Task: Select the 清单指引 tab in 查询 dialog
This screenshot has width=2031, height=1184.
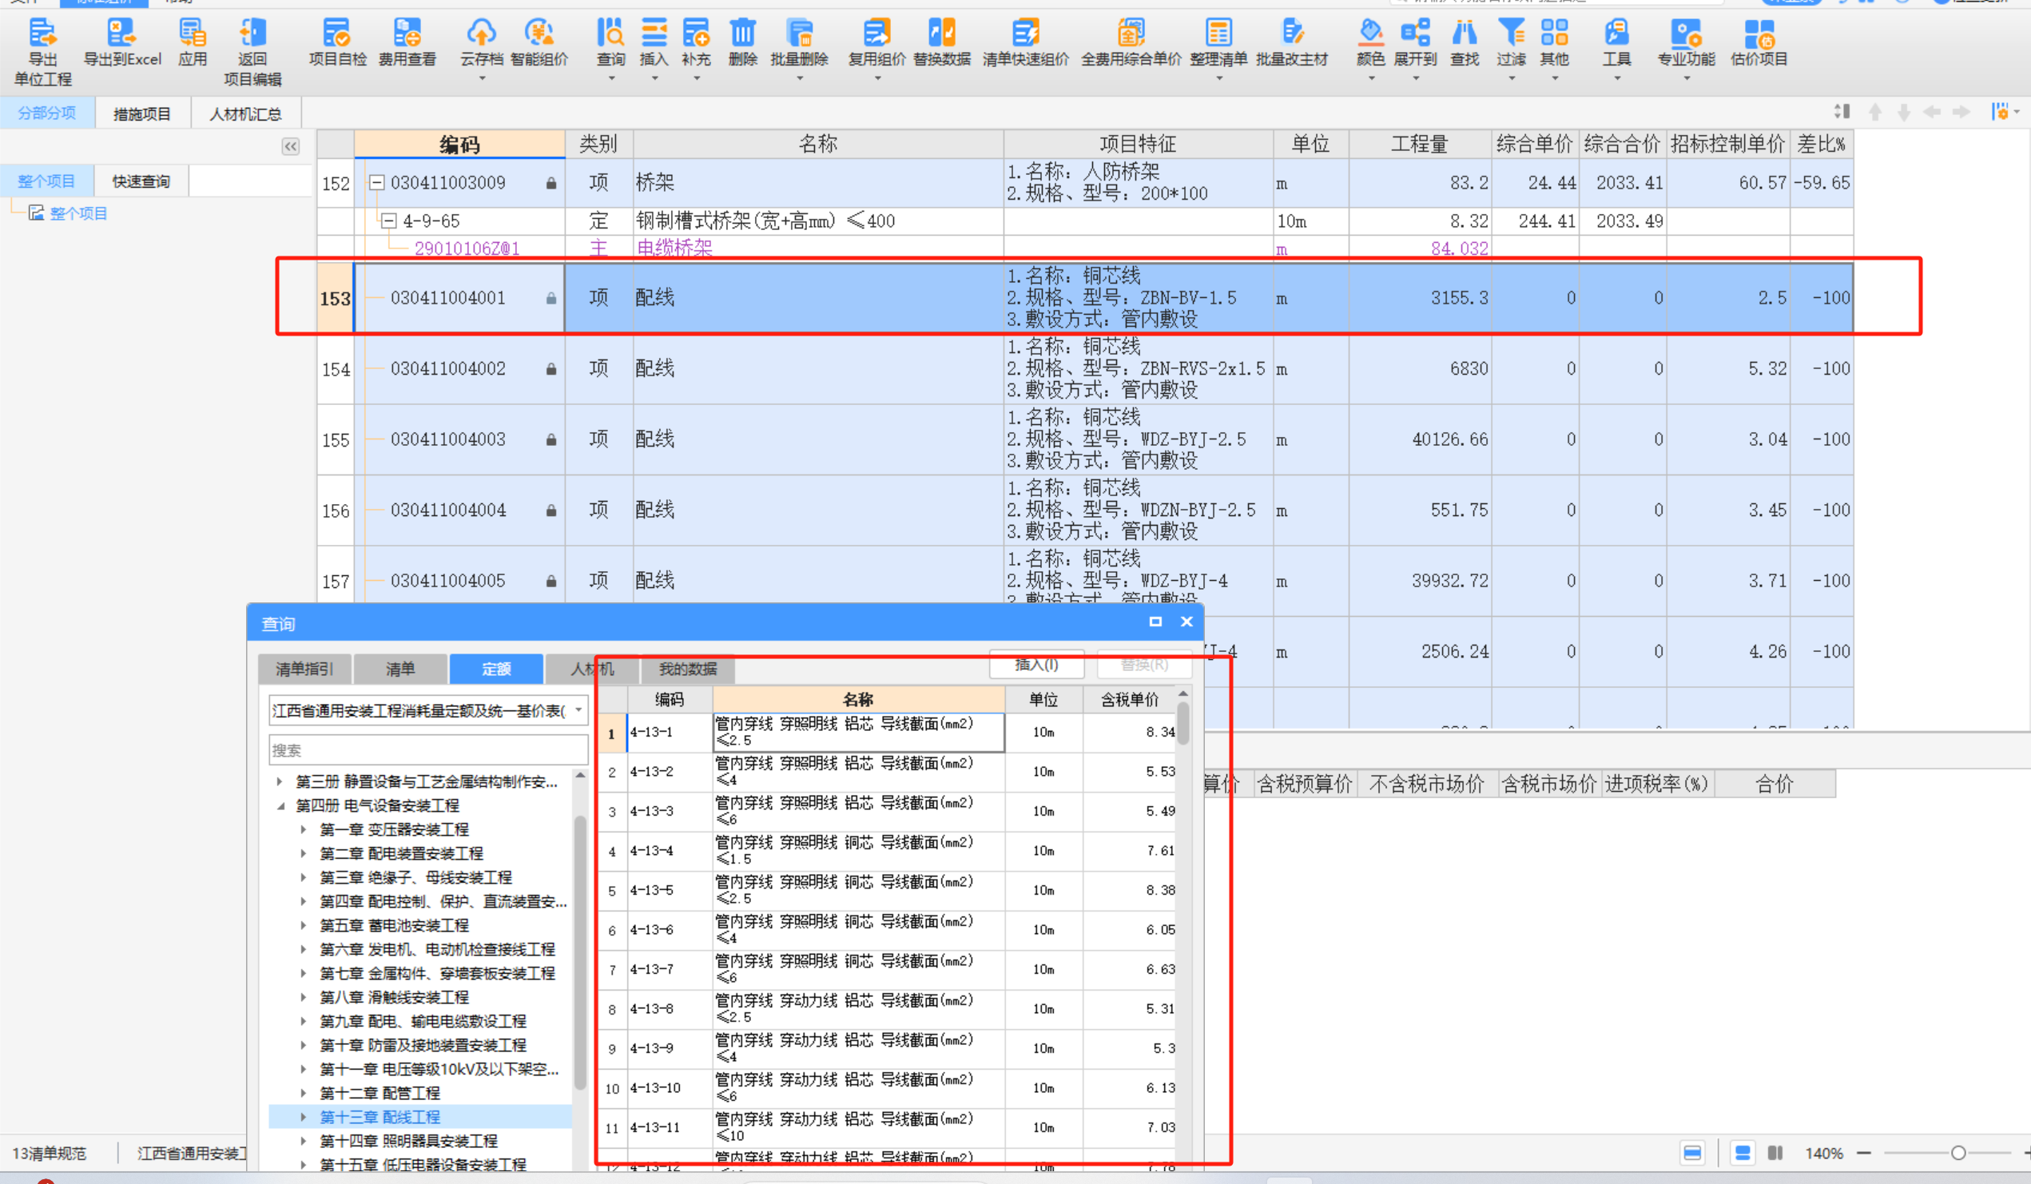Action: pyautogui.click(x=304, y=668)
